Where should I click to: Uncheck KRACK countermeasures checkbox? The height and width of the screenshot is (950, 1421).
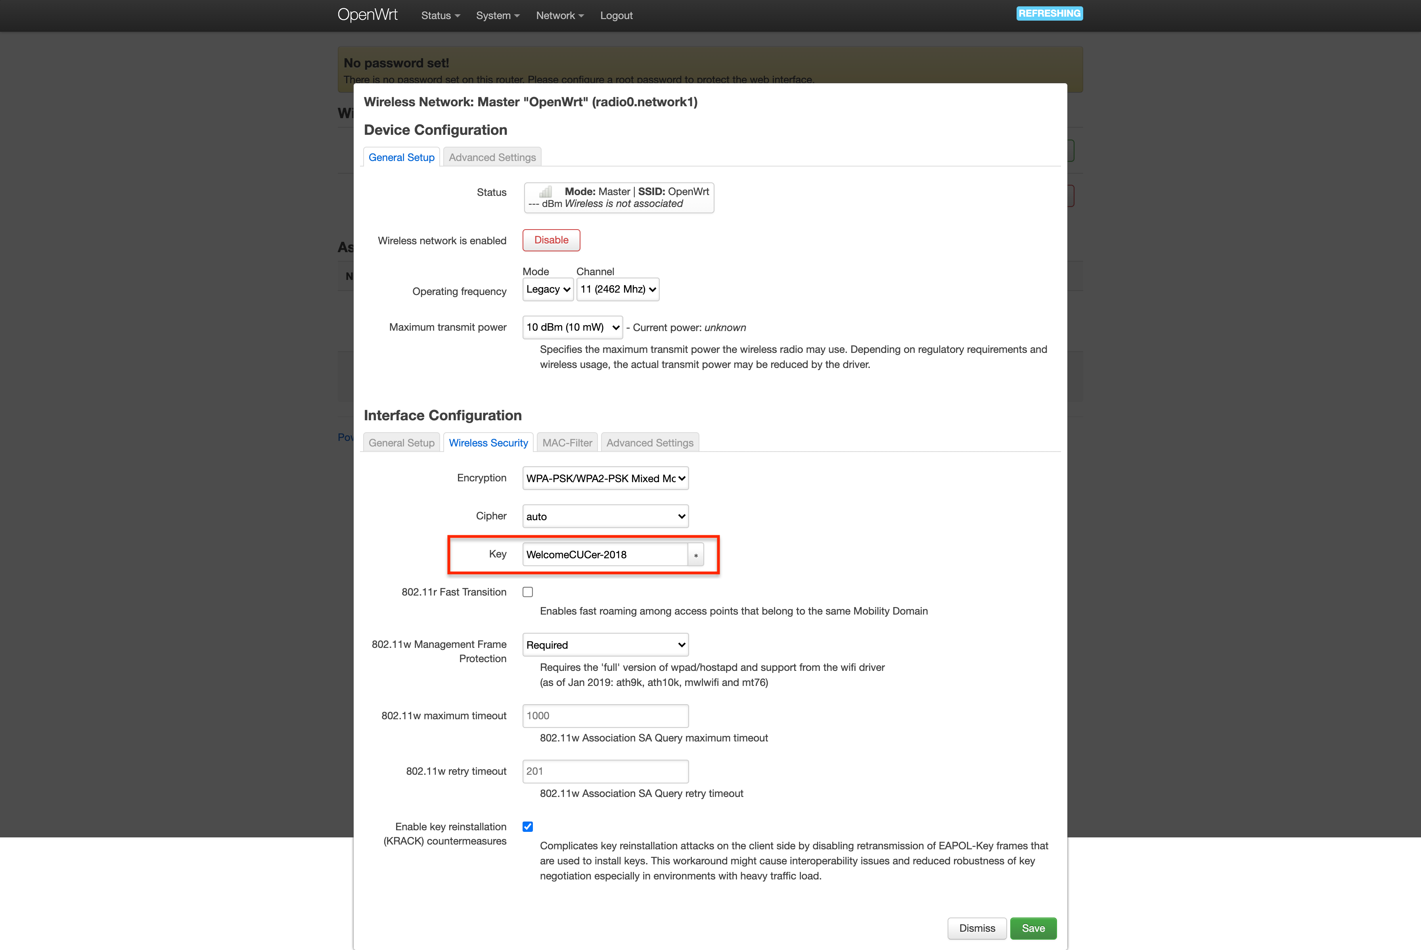pyautogui.click(x=528, y=826)
